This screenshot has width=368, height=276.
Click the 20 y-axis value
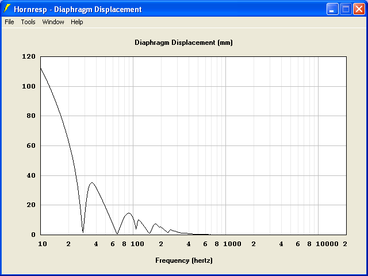point(31,205)
